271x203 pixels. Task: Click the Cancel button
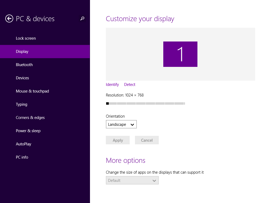[x=147, y=140]
